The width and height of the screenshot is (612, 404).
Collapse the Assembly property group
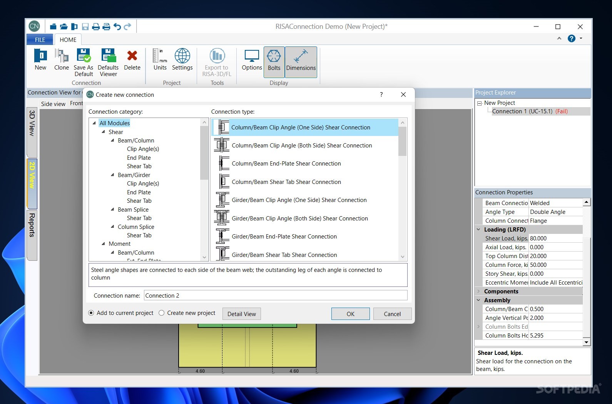click(479, 300)
